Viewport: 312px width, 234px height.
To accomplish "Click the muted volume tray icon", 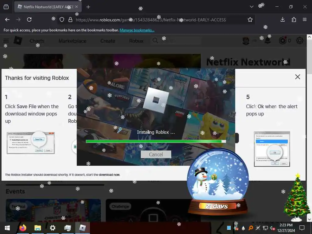I will click(272, 228).
